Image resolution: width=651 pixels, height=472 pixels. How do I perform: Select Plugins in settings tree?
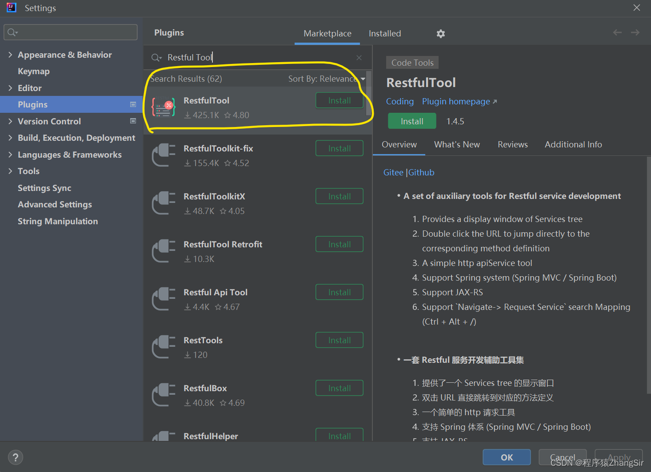click(71, 104)
